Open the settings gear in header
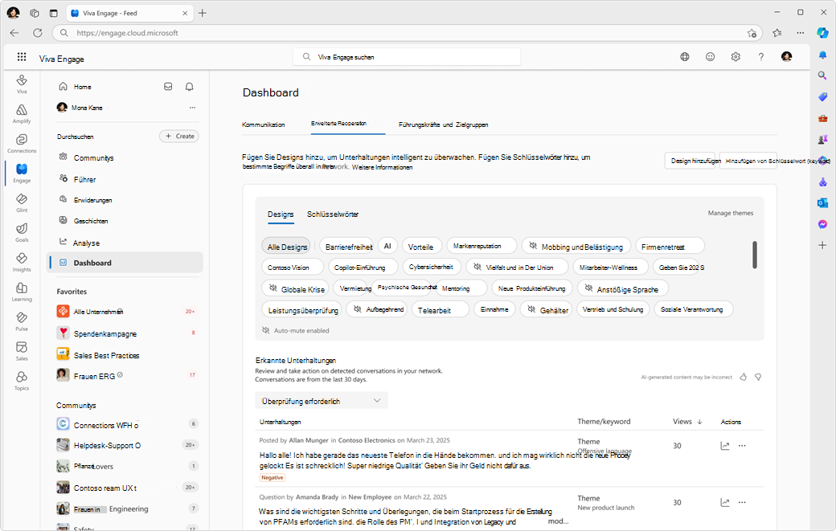Screen dimensions: 836x531 736,56
